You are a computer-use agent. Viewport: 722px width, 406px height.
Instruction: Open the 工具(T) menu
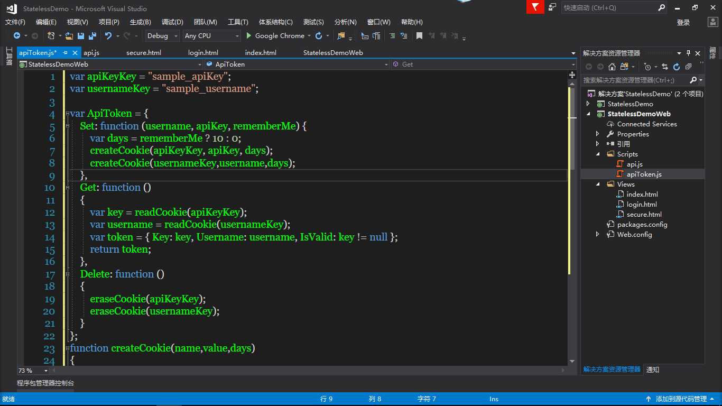click(x=238, y=22)
